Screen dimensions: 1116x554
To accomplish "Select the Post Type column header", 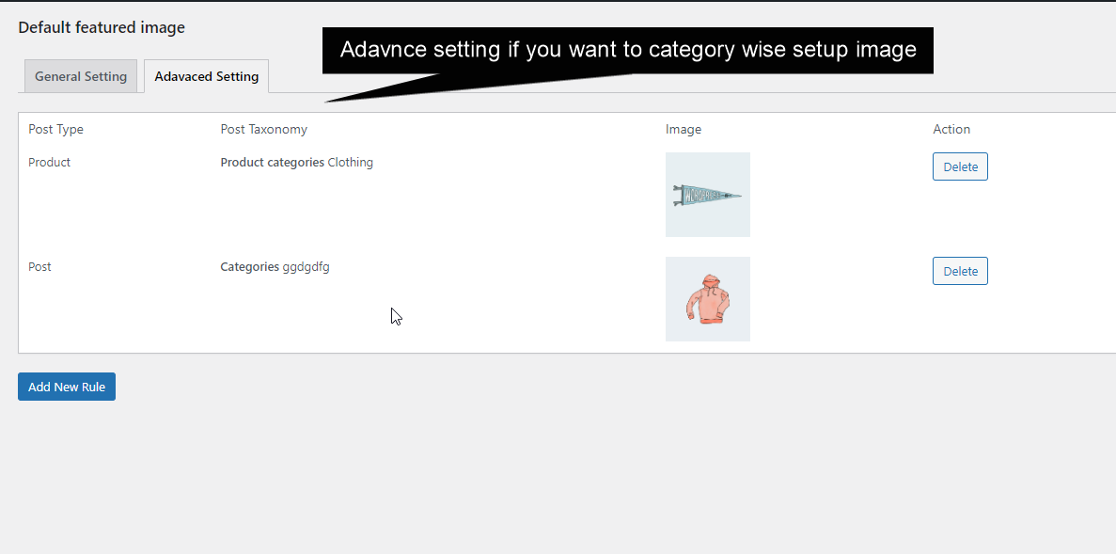I will tap(55, 129).
